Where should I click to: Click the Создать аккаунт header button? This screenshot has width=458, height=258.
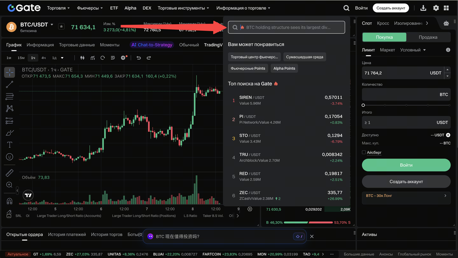[x=391, y=8]
